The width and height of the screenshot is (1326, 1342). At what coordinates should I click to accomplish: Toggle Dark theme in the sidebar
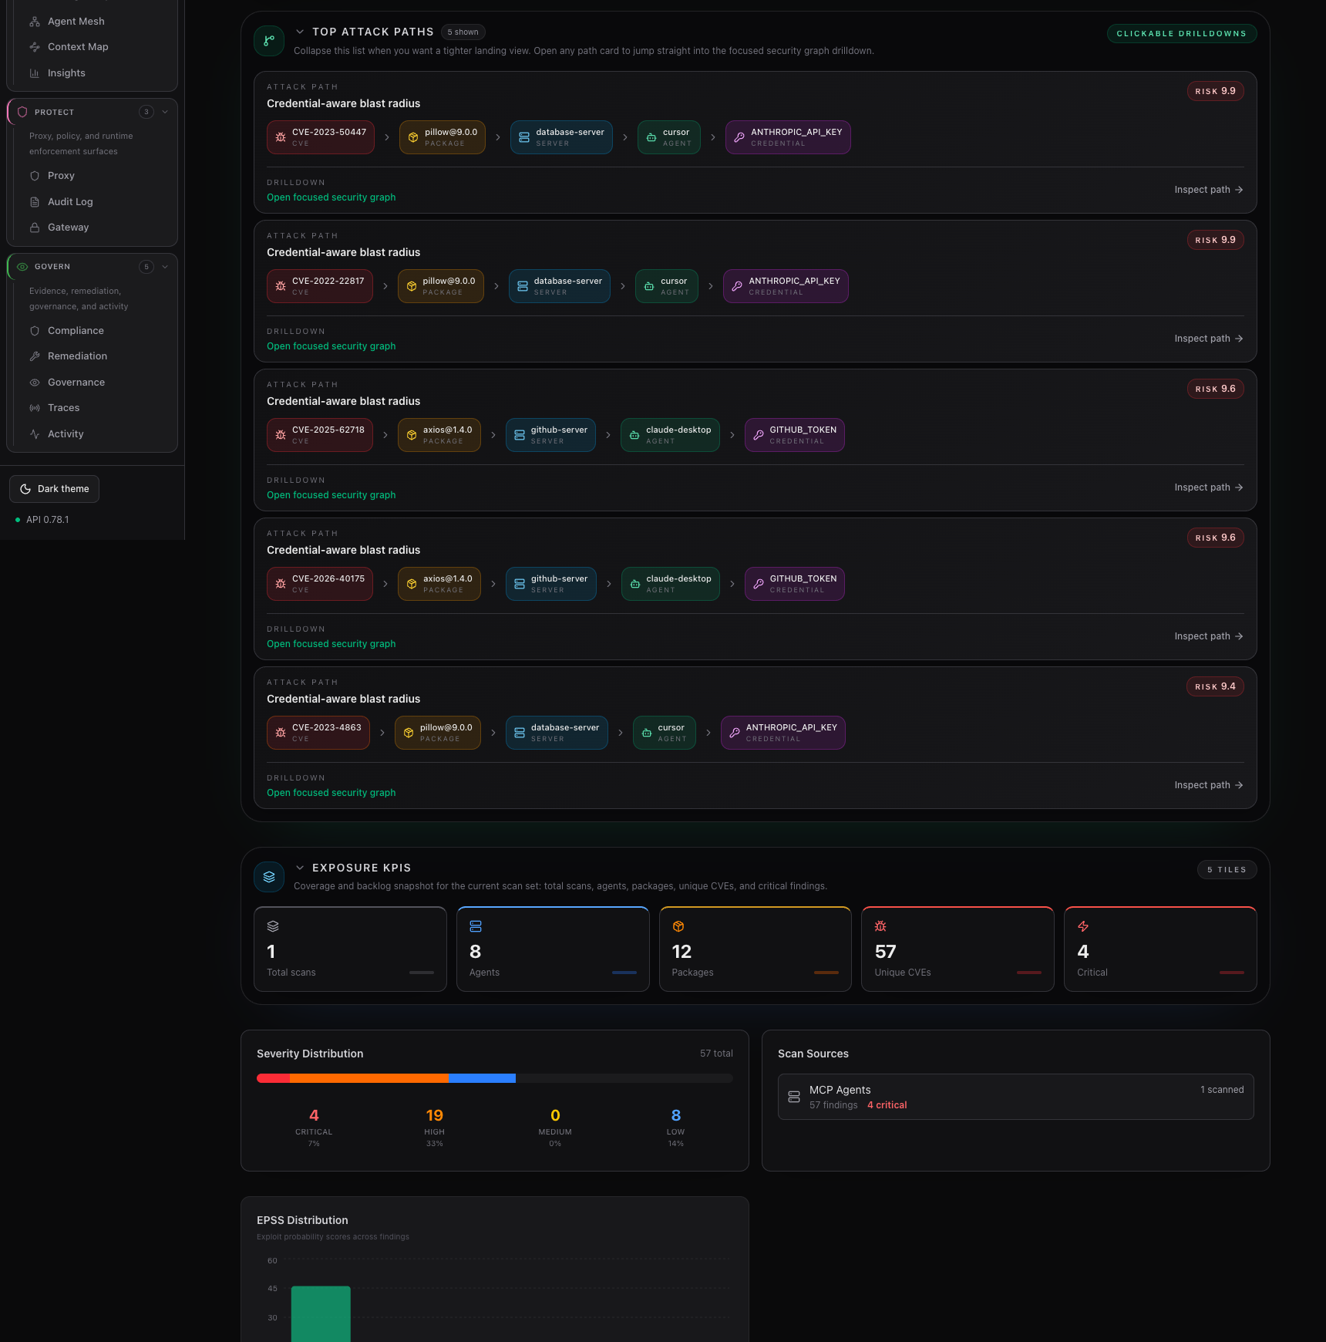(x=54, y=488)
